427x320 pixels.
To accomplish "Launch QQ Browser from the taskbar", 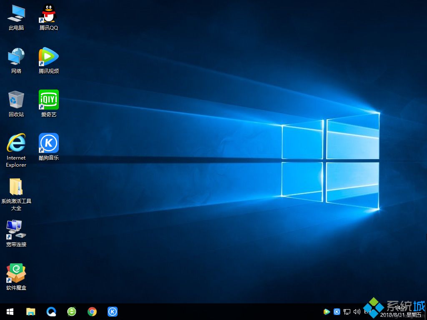I will click(x=50, y=311).
